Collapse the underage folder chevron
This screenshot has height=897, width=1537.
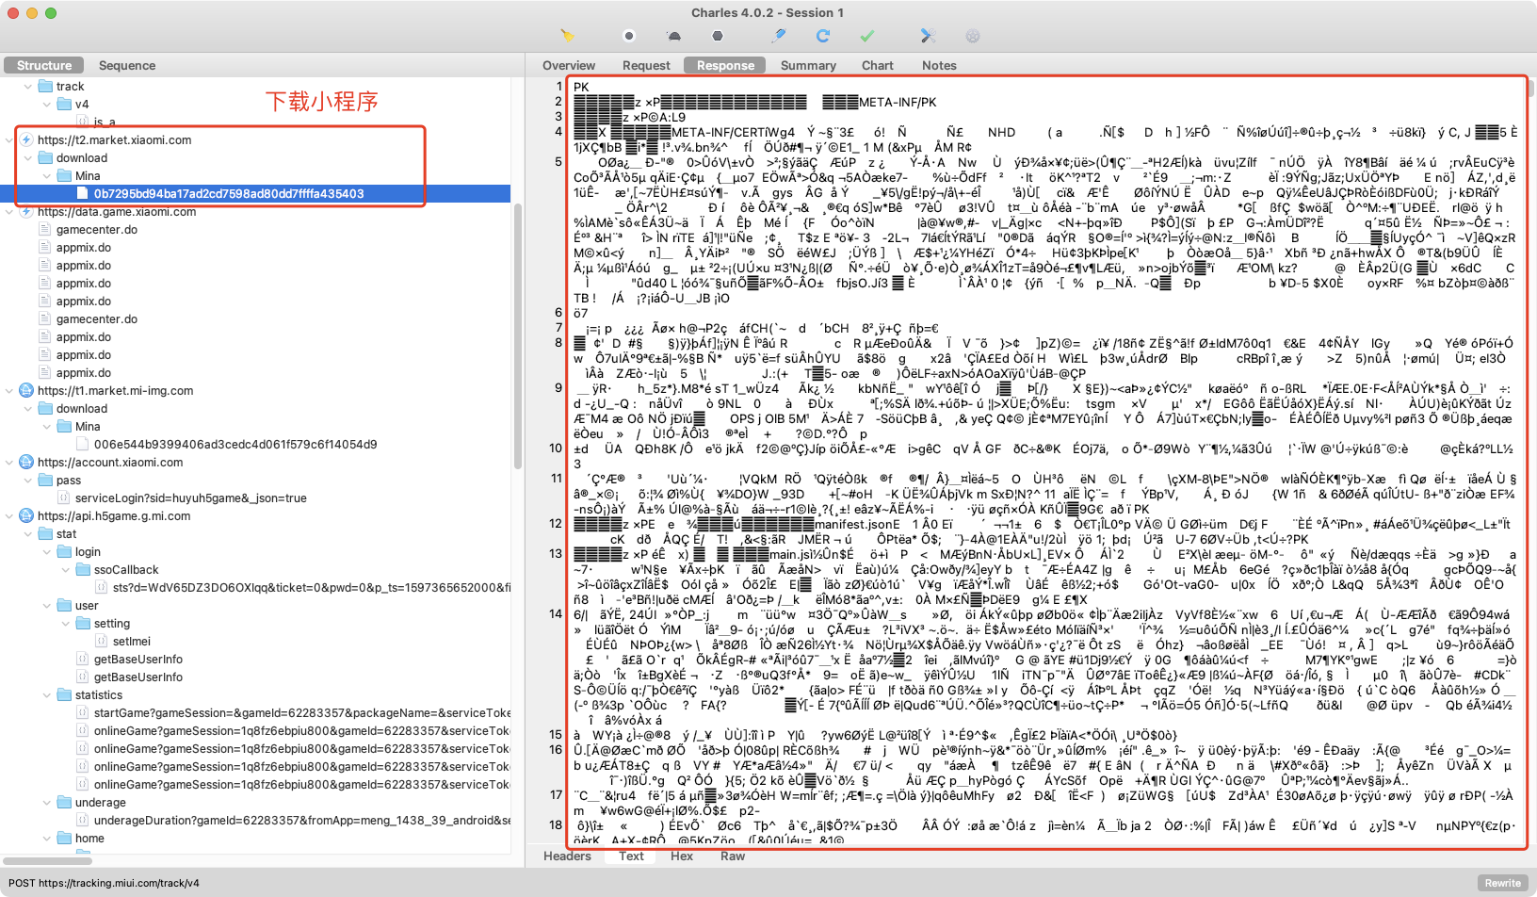(47, 803)
